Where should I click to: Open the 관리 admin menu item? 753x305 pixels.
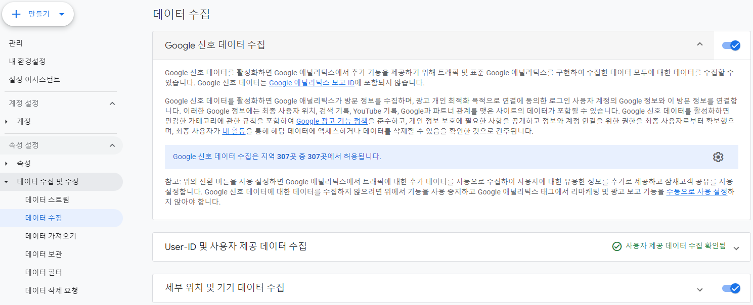coord(16,43)
